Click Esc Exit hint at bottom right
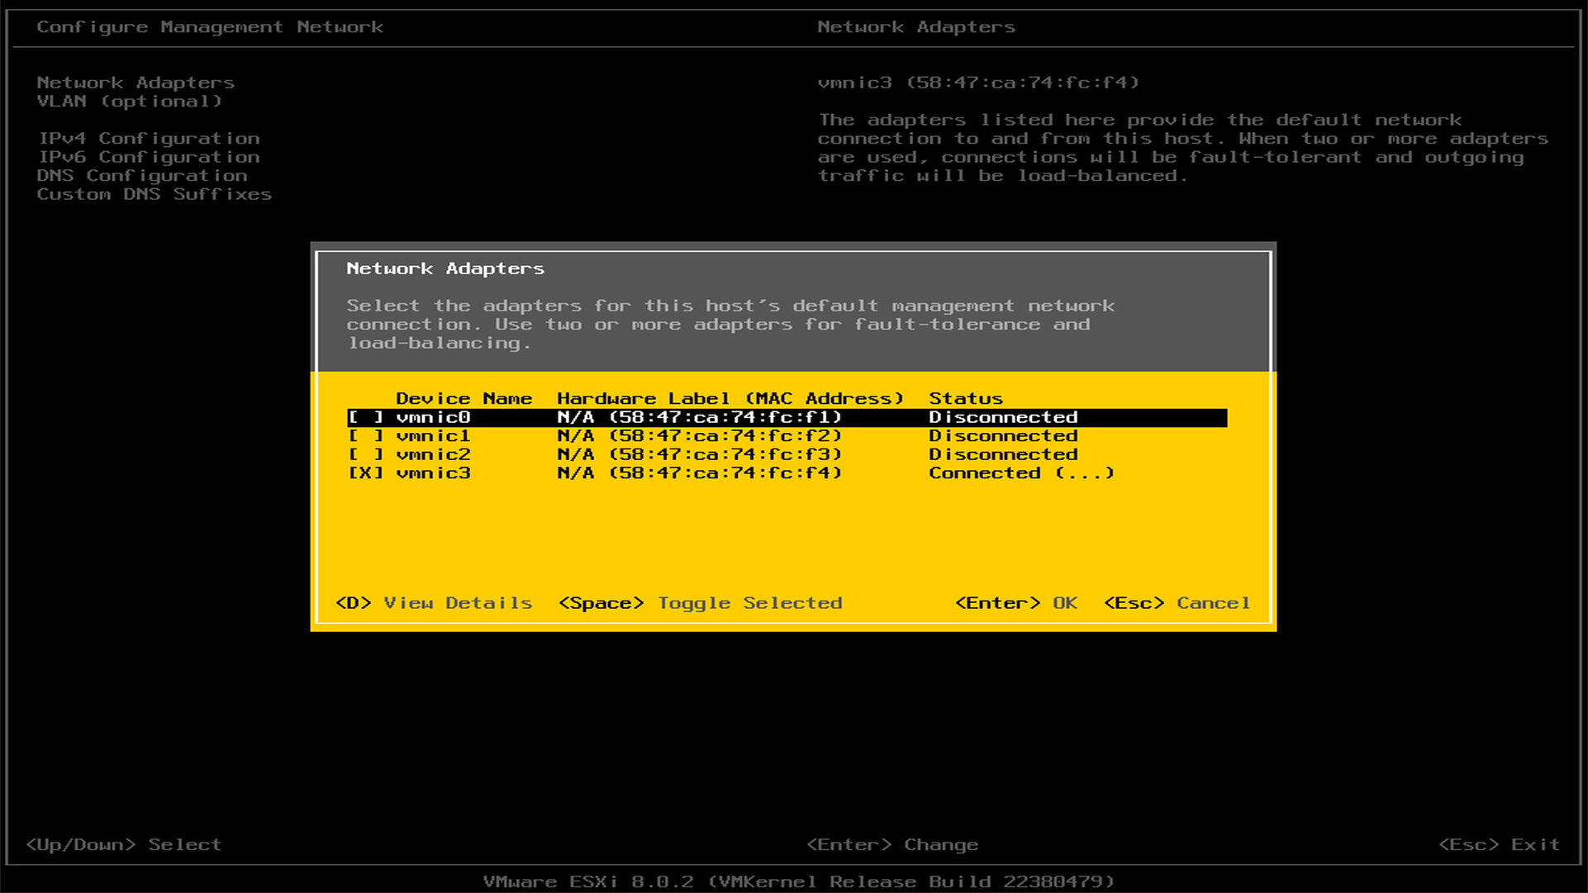1588x893 pixels. [x=1499, y=844]
